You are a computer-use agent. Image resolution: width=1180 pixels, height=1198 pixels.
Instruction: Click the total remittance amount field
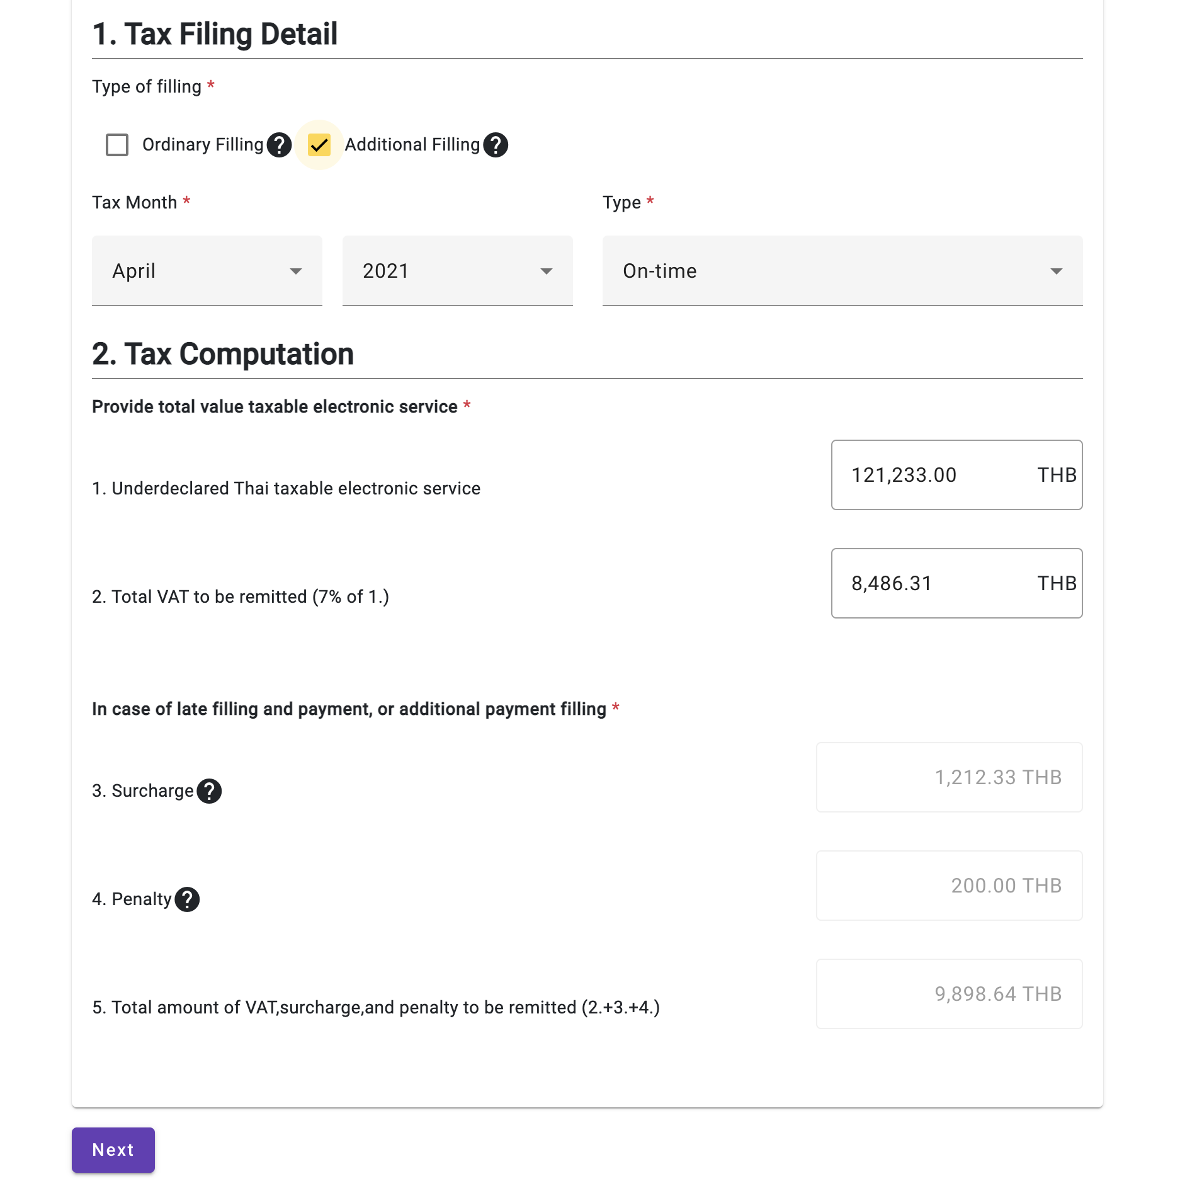pos(948,994)
